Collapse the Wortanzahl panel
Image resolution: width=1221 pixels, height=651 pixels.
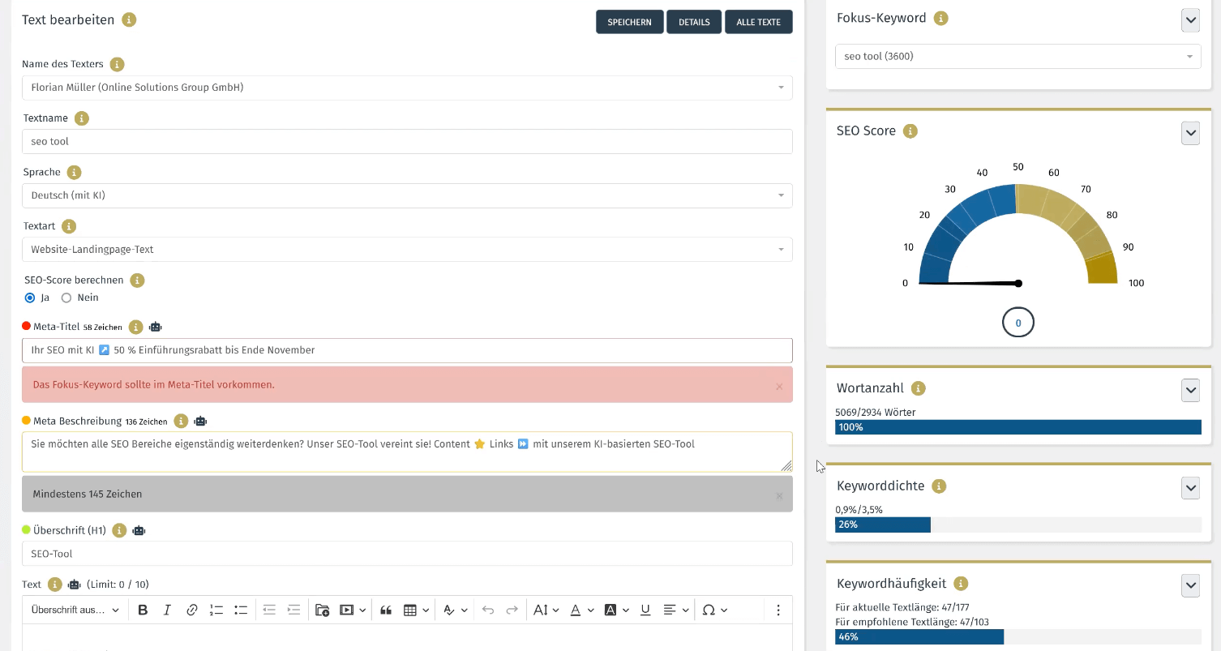pyautogui.click(x=1189, y=390)
